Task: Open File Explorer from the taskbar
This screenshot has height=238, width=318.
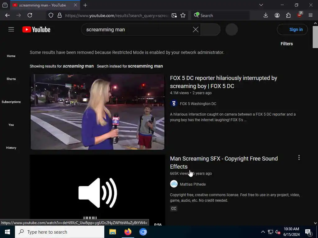Action: tap(112, 232)
